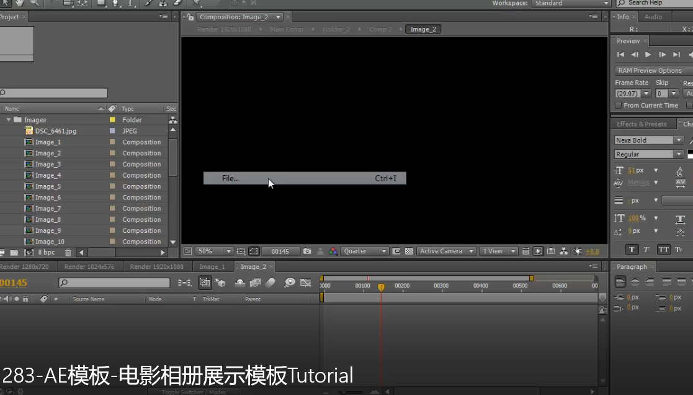Toggle the Audio column header in timeline
693x395 pixels.
[7, 299]
